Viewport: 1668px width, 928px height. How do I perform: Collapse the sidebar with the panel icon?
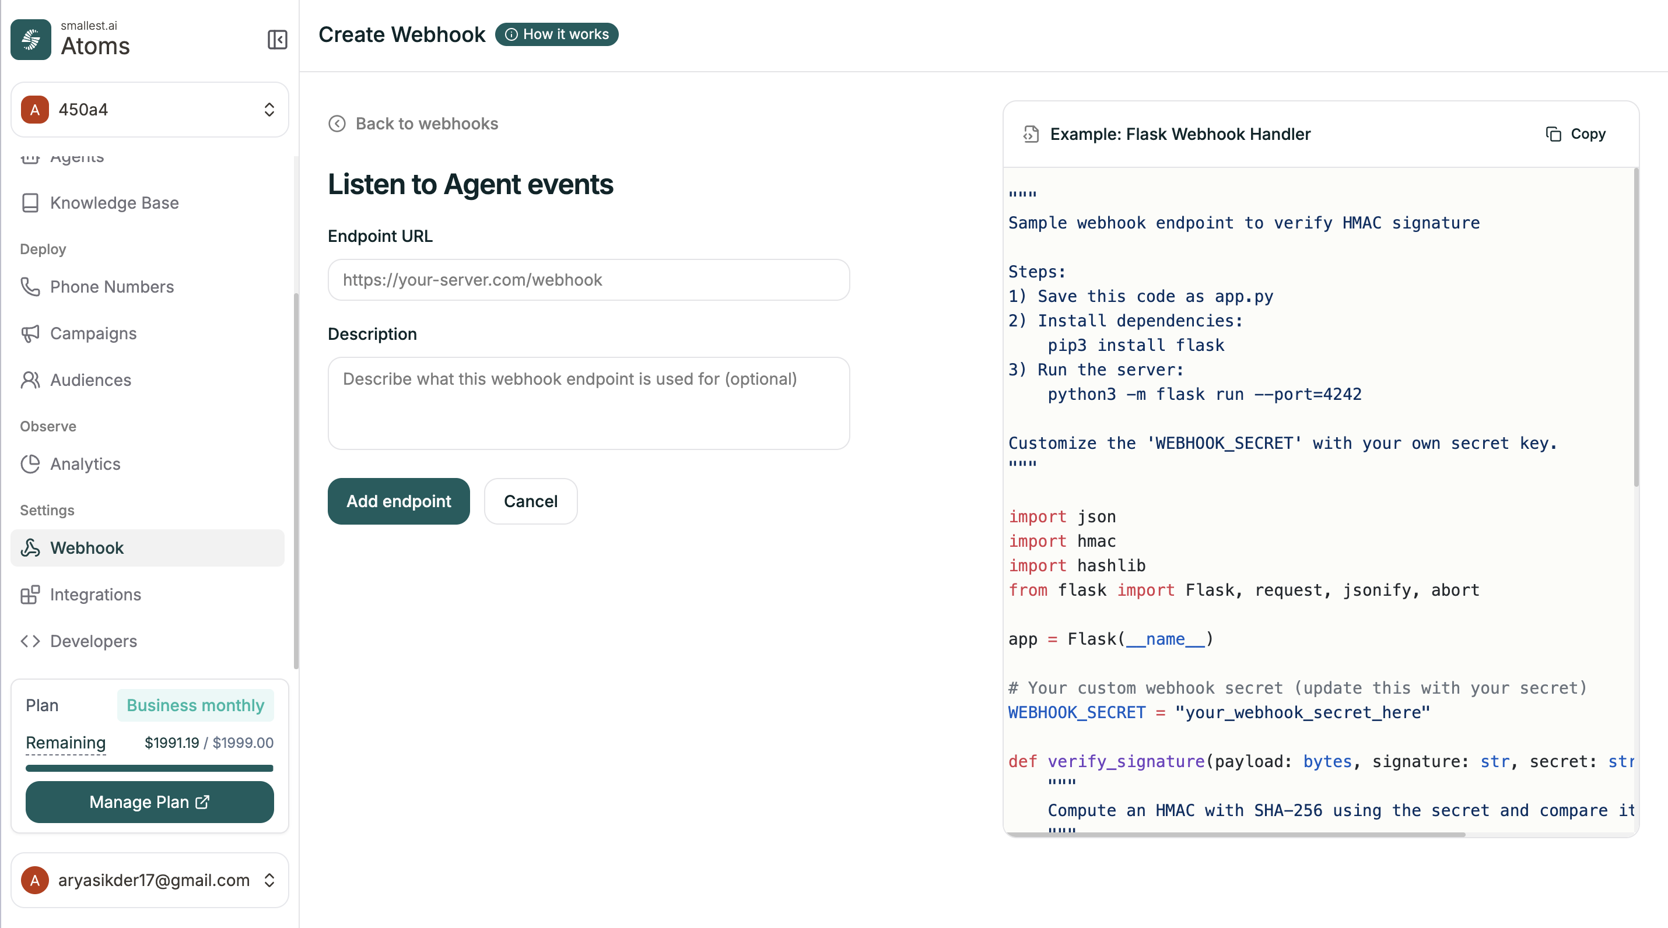click(x=277, y=40)
